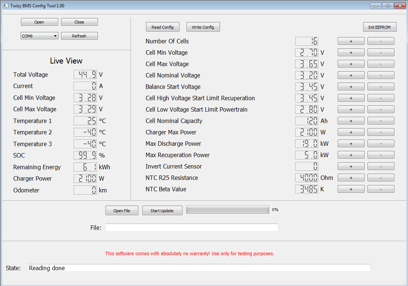Decrease Cell Min Voltage with minus
This screenshot has width=408, height=286.
tap(380, 53)
